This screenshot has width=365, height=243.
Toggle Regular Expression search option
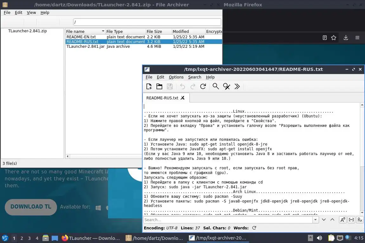tap(360, 220)
